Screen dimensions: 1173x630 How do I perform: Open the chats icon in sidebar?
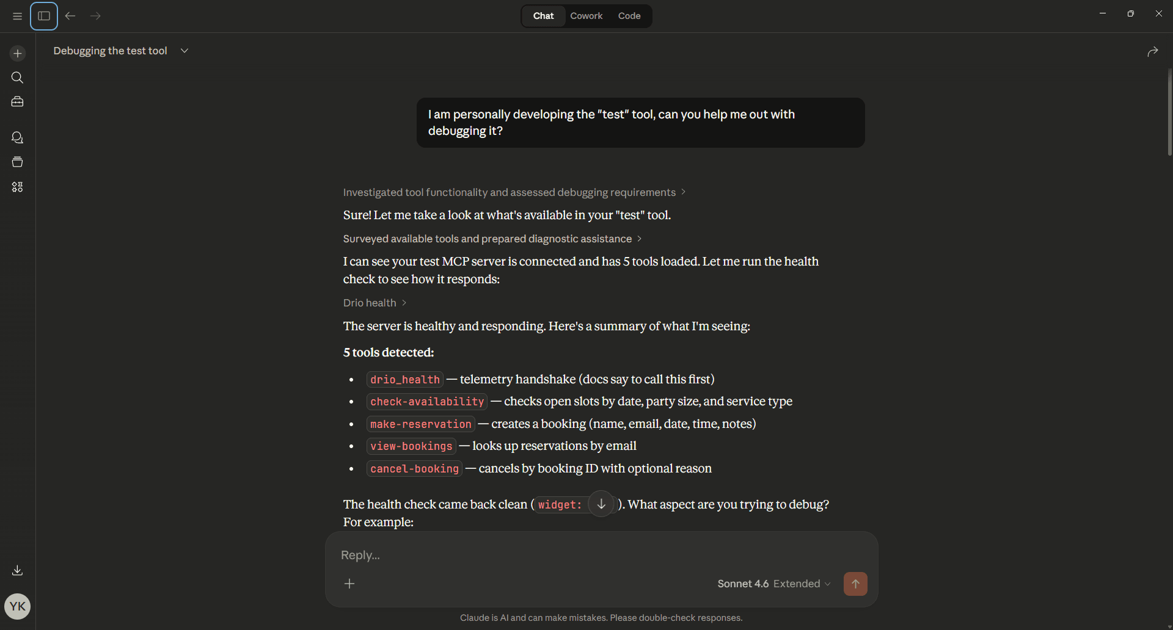[17, 138]
